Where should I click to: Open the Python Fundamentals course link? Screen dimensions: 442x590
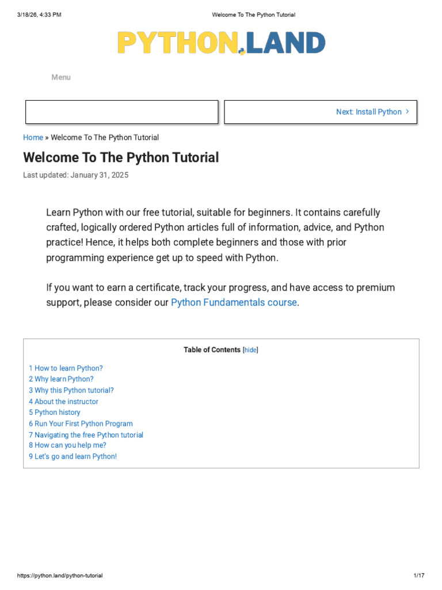point(234,302)
